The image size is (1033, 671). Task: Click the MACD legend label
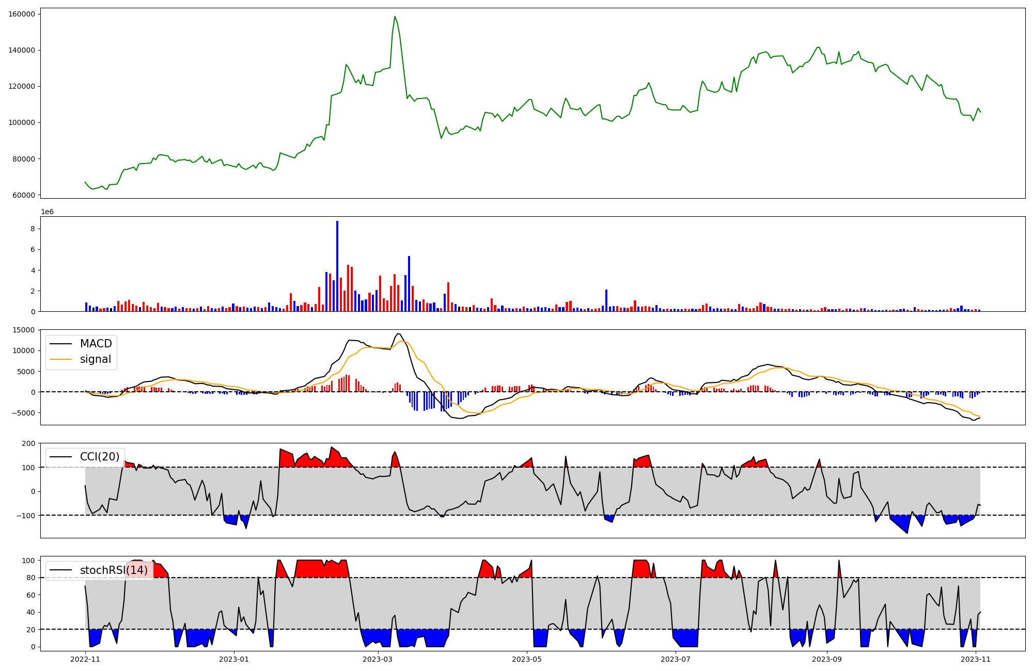[96, 344]
